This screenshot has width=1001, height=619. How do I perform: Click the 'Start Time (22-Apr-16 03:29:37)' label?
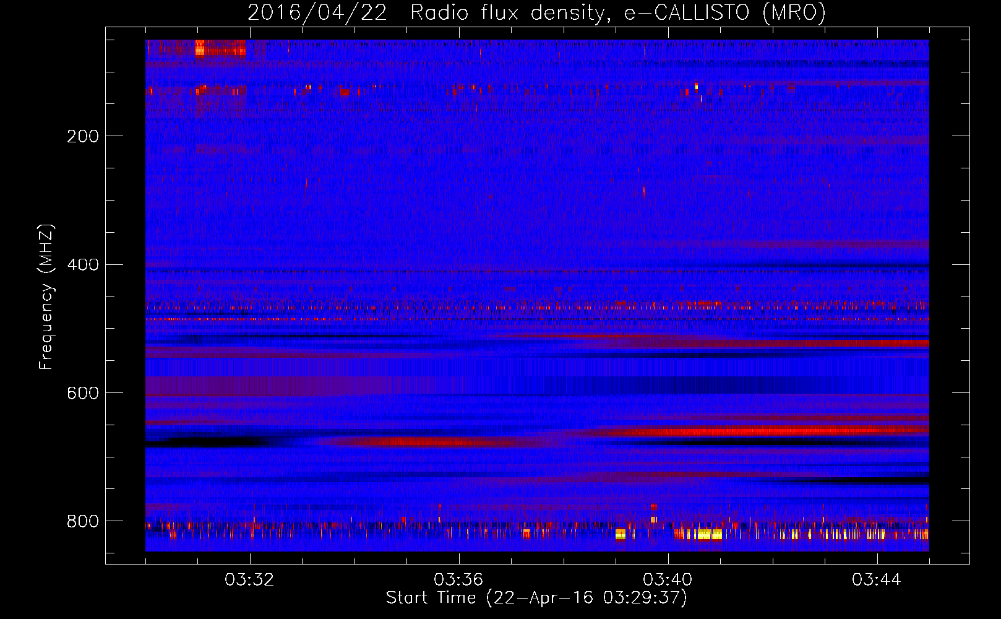tap(536, 598)
